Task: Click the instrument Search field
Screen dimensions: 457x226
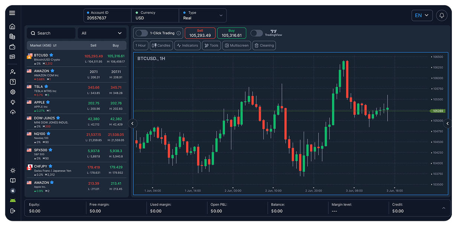Action: [x=51, y=33]
